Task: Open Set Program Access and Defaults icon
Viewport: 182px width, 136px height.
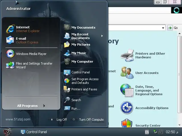Action: 67,81
